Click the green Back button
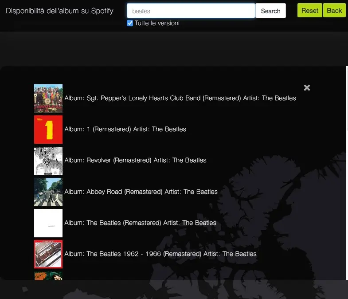The width and height of the screenshot is (348, 299). pyautogui.click(x=334, y=10)
